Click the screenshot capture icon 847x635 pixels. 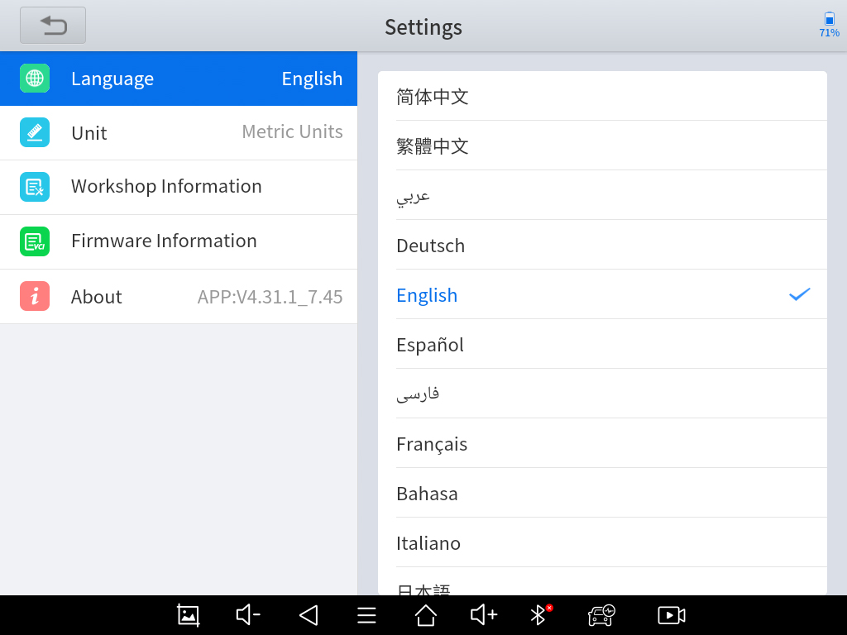pyautogui.click(x=189, y=614)
